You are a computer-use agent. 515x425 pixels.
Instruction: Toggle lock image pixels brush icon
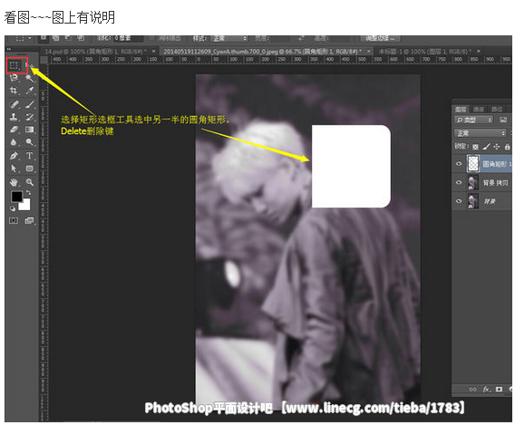coord(486,147)
